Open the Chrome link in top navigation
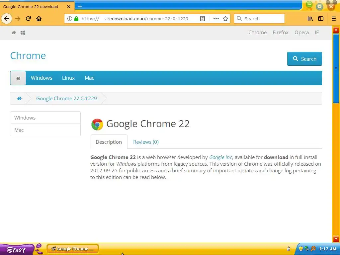340x255 pixels. 257,32
